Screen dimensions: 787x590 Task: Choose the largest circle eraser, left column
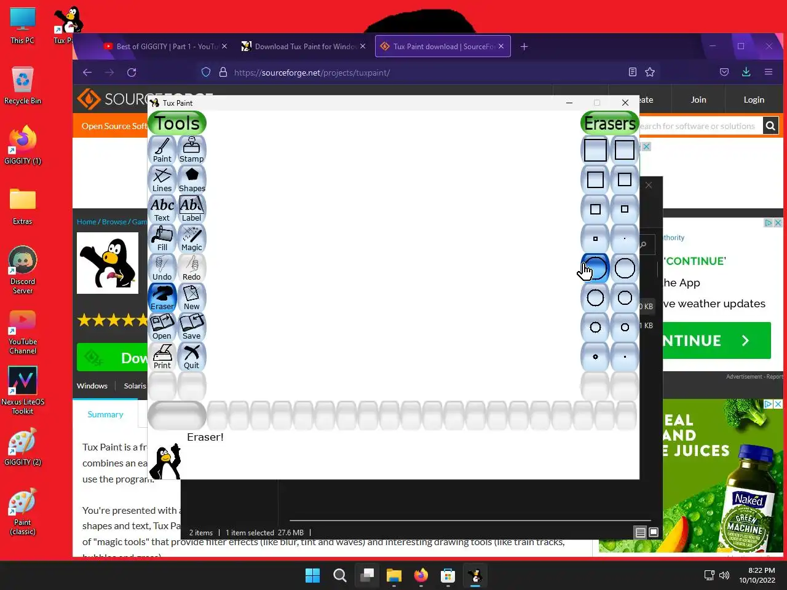click(x=595, y=268)
